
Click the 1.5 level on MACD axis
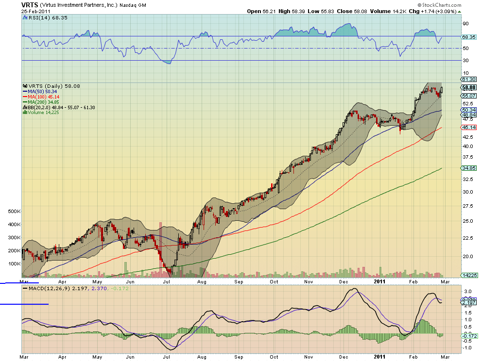(468, 312)
